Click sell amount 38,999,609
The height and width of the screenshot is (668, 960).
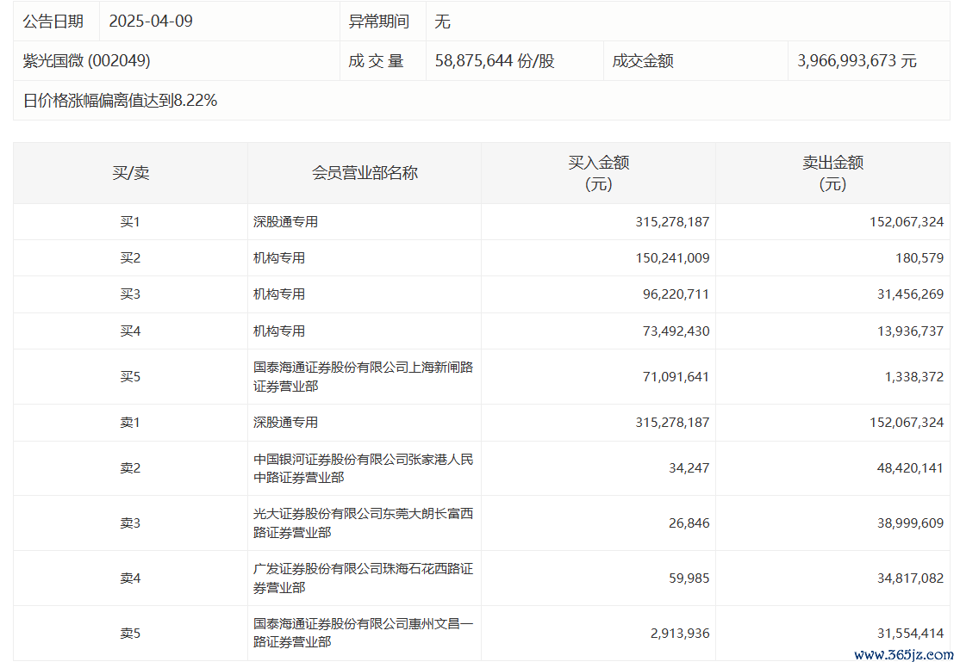pos(910,523)
